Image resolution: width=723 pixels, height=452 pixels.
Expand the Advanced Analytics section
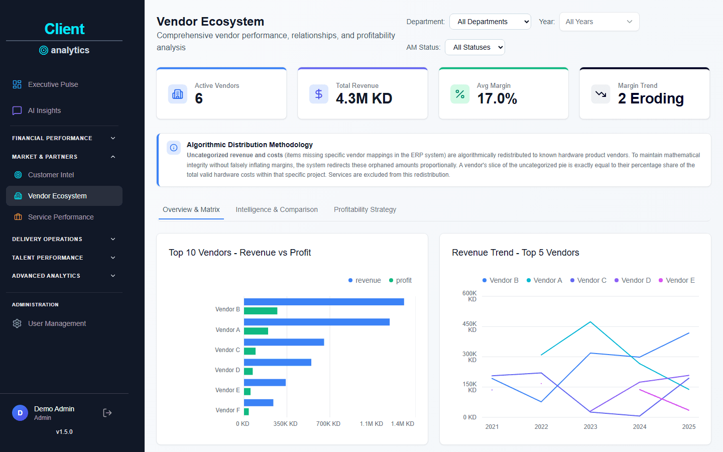coord(64,276)
